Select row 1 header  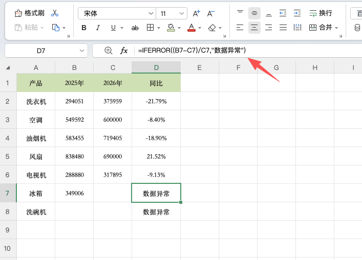(x=8, y=83)
